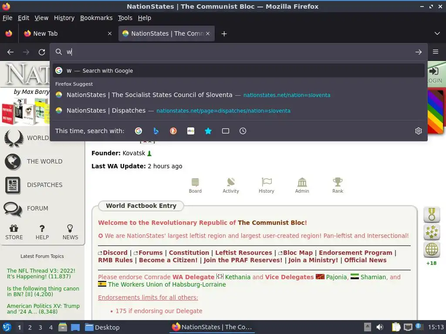The width and height of the screenshot is (446, 334).
Task: Switch to workspace 2 on the taskbar
Action: 30,327
